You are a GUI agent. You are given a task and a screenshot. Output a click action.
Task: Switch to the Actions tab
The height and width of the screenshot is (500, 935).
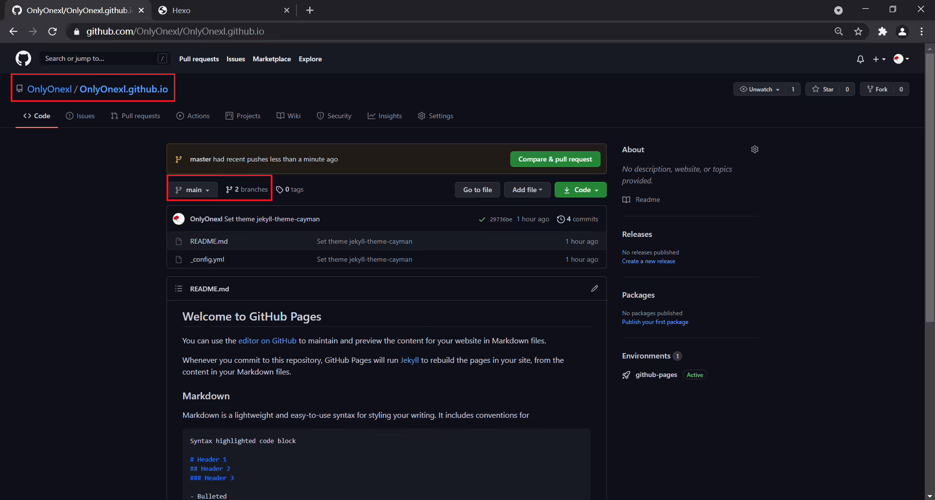tap(193, 116)
